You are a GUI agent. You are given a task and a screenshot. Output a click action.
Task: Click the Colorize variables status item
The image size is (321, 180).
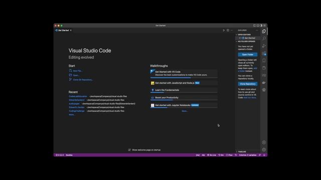click(248, 155)
